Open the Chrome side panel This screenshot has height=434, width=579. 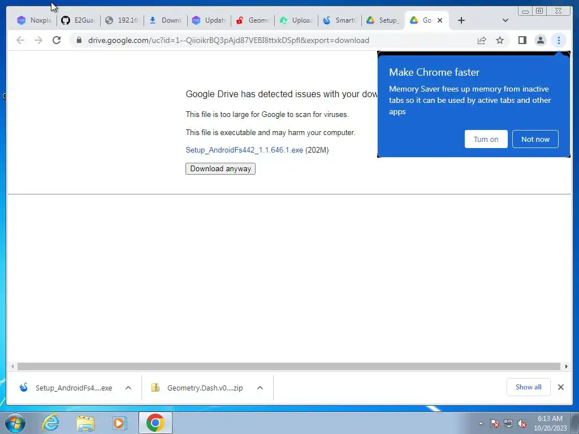click(522, 40)
